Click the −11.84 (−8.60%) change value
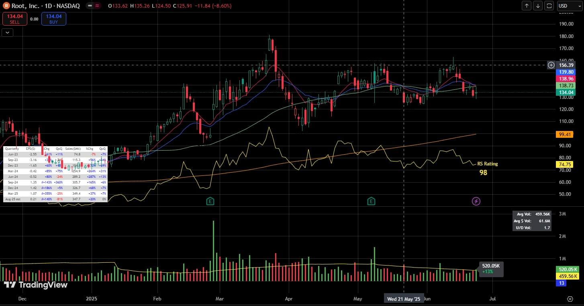The image size is (584, 306). (213, 6)
